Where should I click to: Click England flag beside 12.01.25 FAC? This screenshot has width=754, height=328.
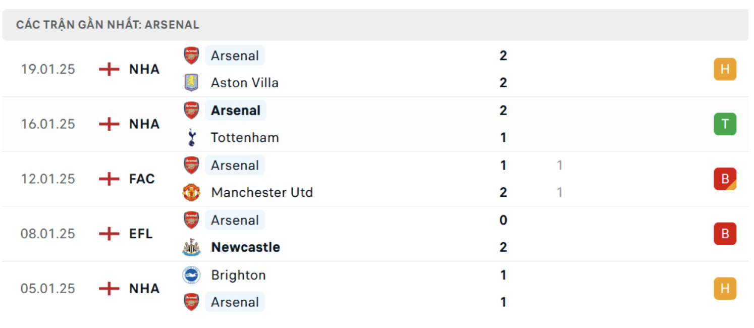[x=109, y=179]
